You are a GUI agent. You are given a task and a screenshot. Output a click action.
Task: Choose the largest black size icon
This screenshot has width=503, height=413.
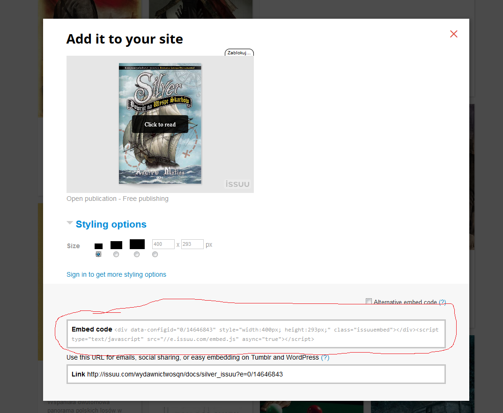pyautogui.click(x=137, y=244)
